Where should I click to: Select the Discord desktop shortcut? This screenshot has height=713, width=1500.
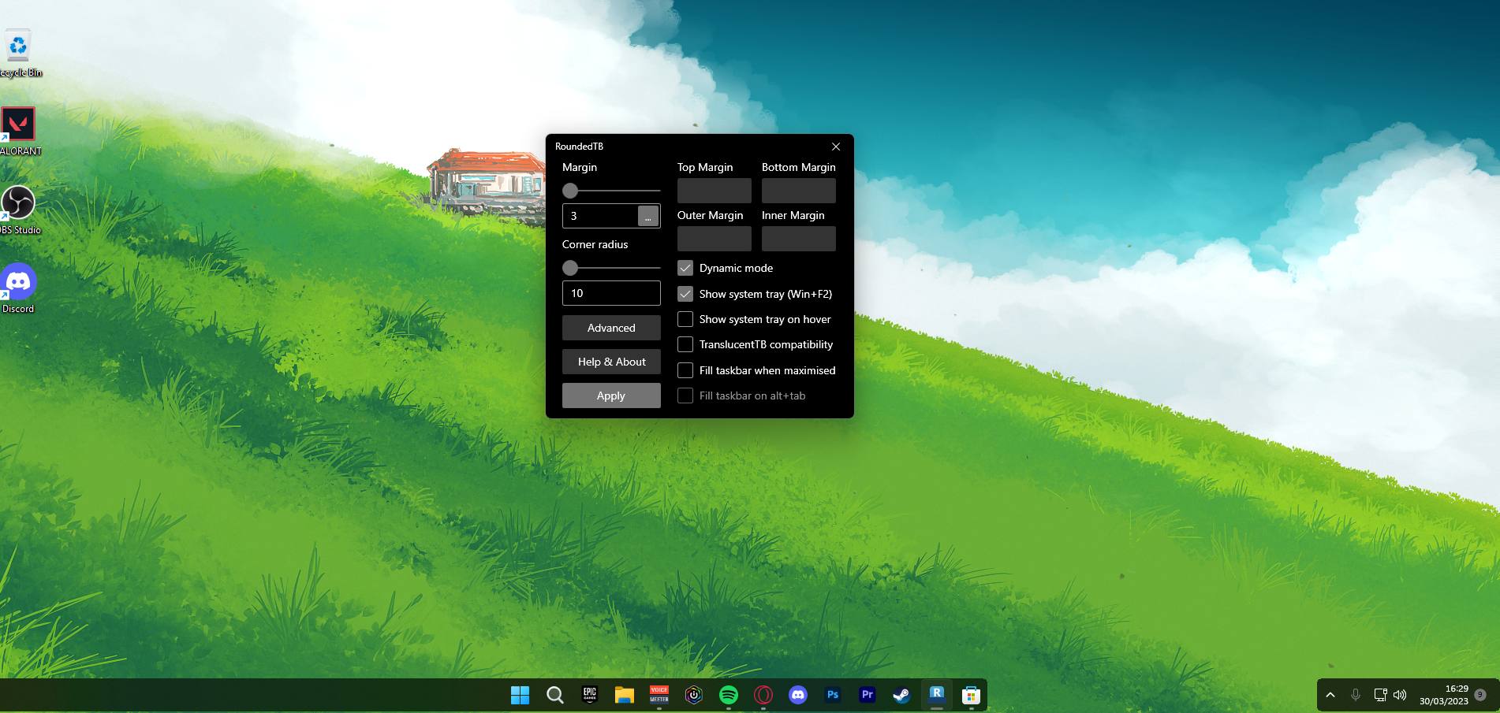tap(19, 289)
